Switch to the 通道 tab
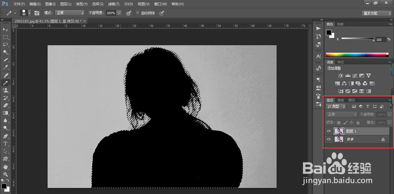 point(341,100)
